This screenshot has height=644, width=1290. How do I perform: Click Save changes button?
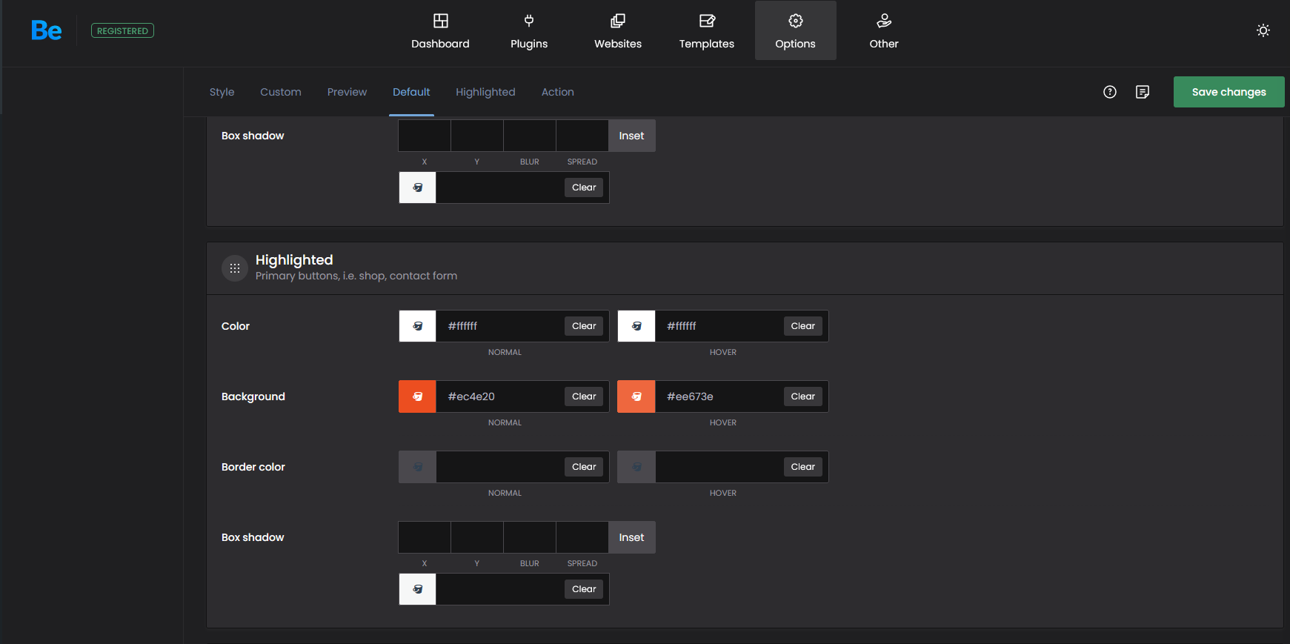pos(1229,92)
